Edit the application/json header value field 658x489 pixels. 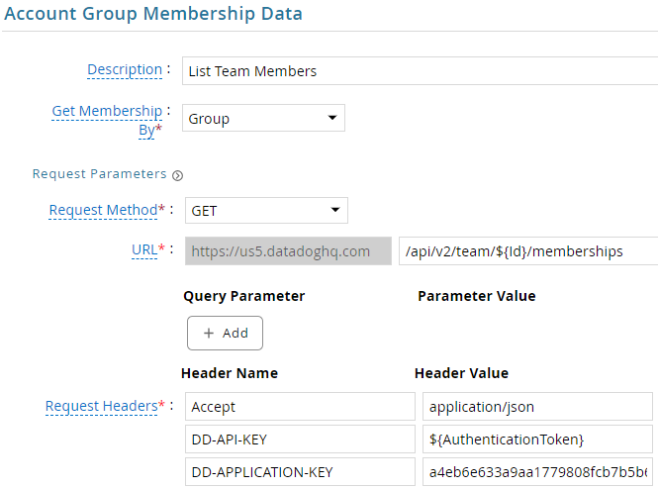tap(537, 406)
